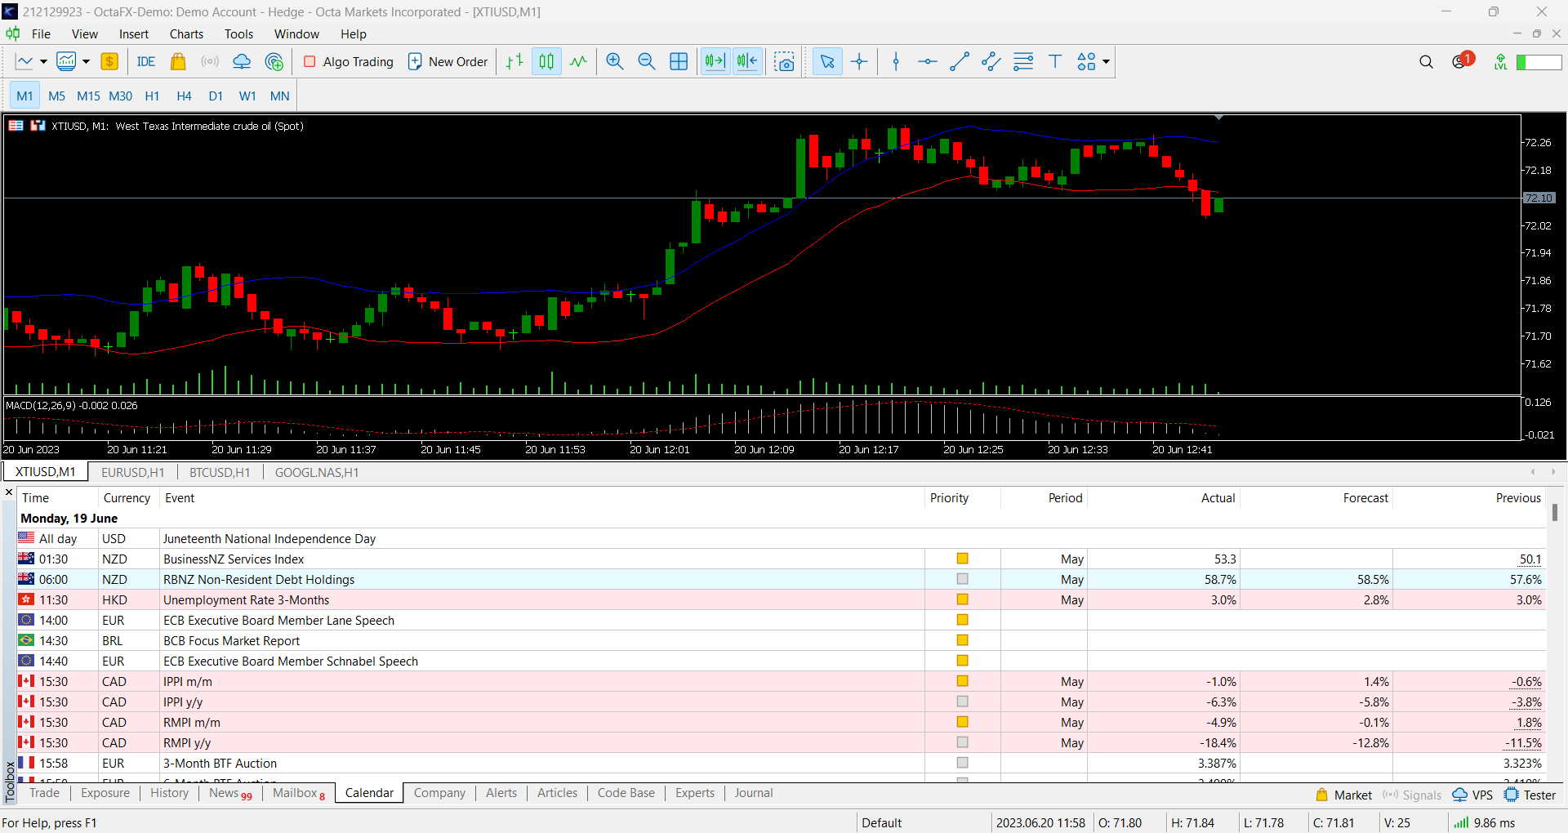
Task: Click chart tabs scroll right arrow
Action: point(1552,472)
